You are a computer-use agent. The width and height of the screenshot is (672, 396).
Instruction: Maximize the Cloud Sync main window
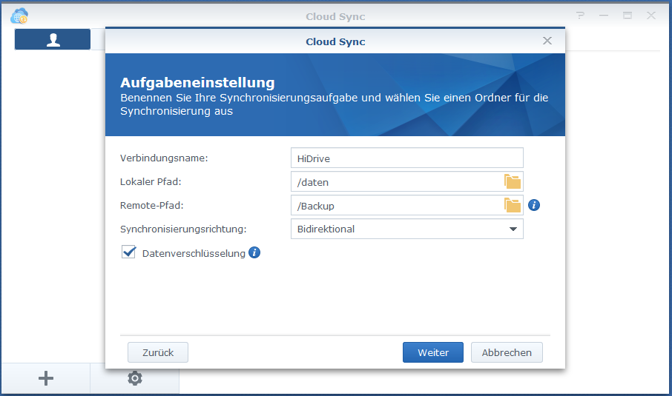(627, 16)
